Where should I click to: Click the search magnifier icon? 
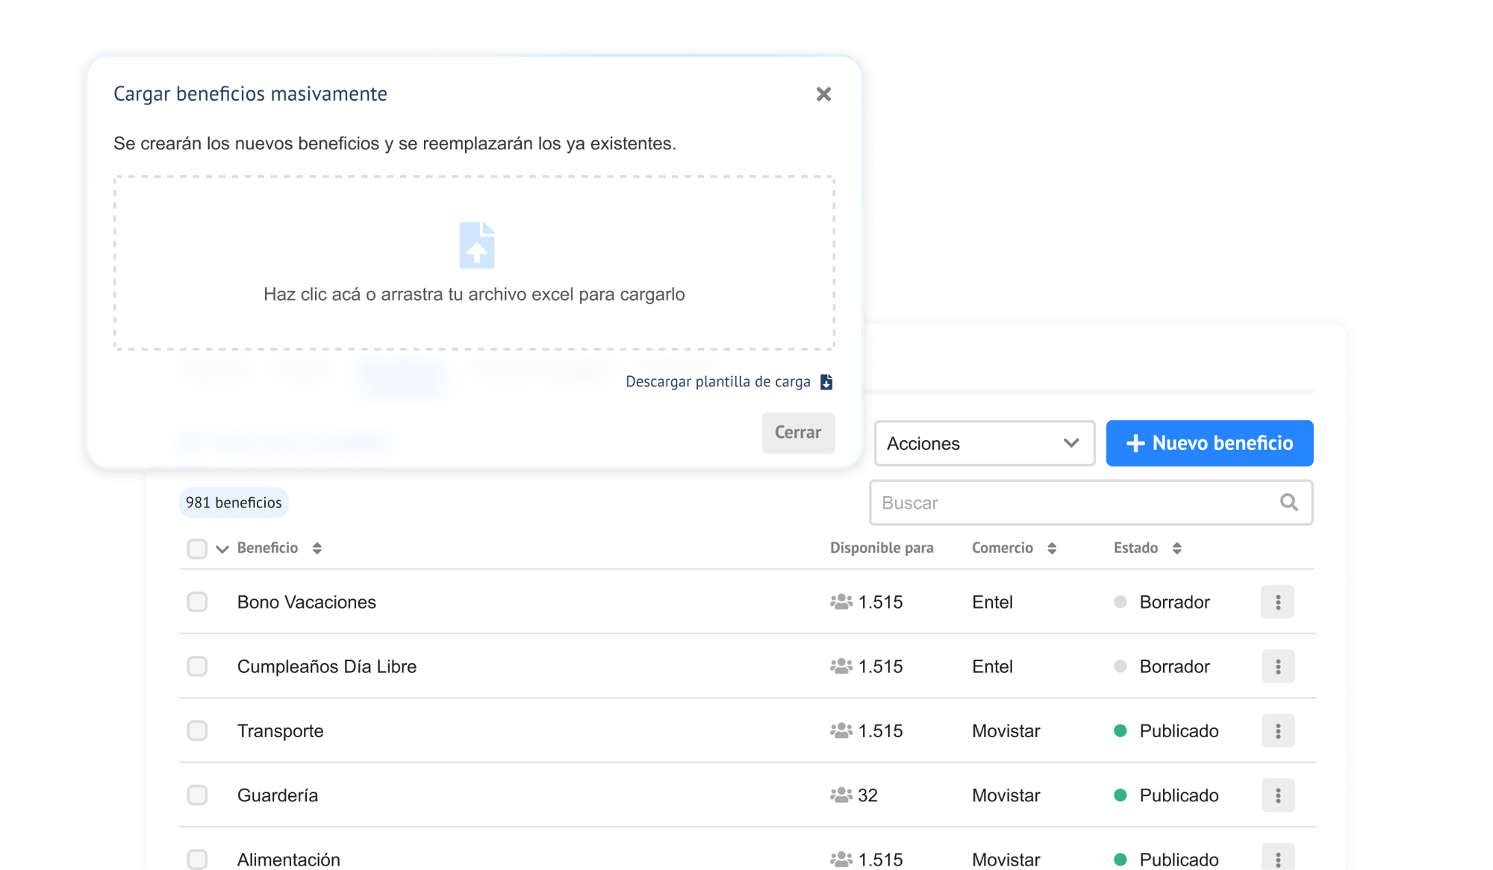tap(1288, 503)
